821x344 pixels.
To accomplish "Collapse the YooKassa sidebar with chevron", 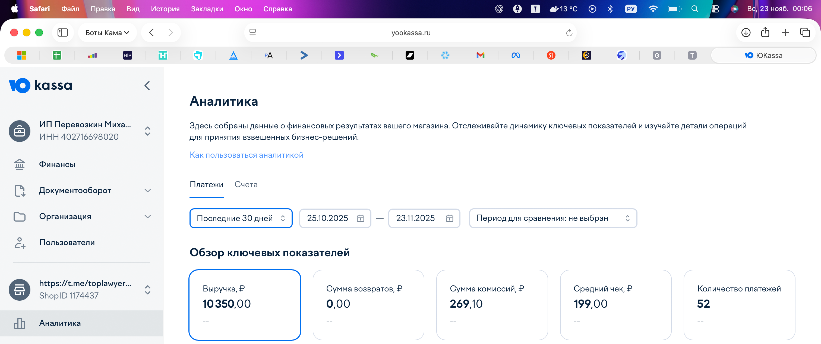I will point(147,86).
